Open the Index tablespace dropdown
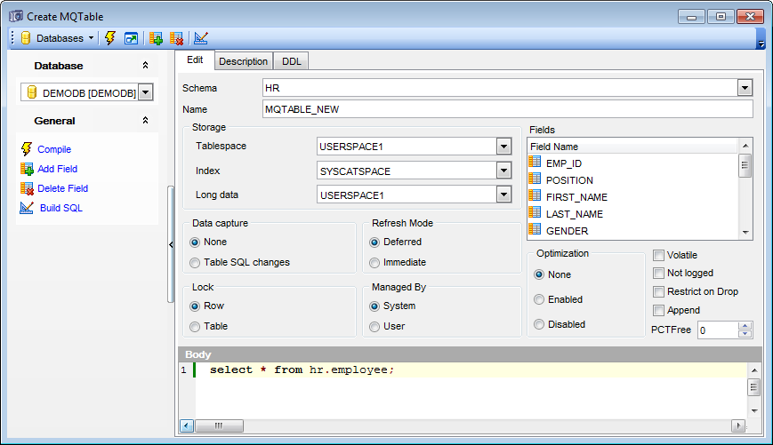The height and width of the screenshot is (445, 773). tap(503, 171)
